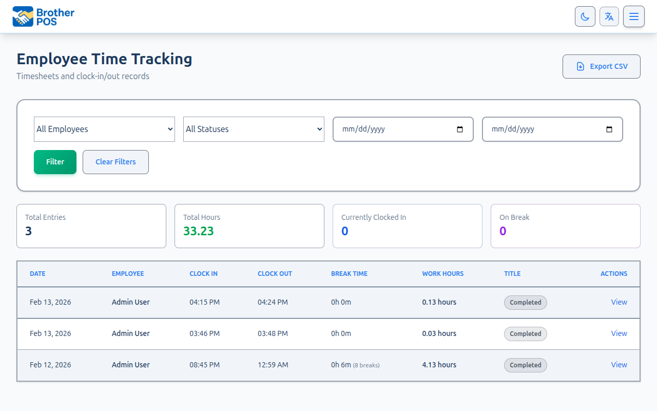
Task: Toggle dark mode with the moon icon
Action: pos(585,16)
